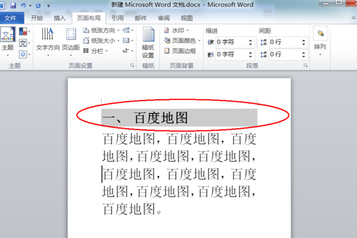Open theme fonts dropdown
Viewport: 357px width, 238px height.
pyautogui.click(x=24, y=43)
